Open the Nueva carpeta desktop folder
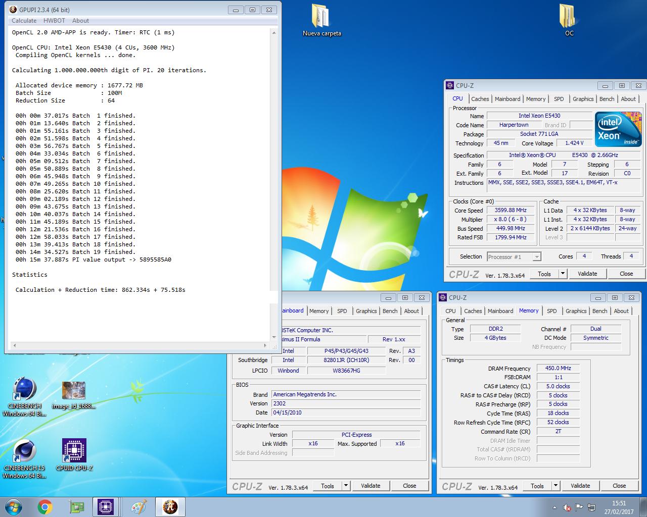Viewport: 647px width, 517px height. point(321,21)
